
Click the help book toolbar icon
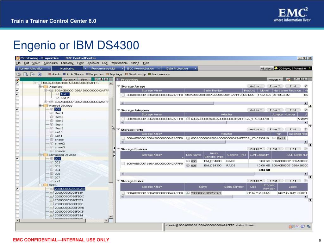40,74
